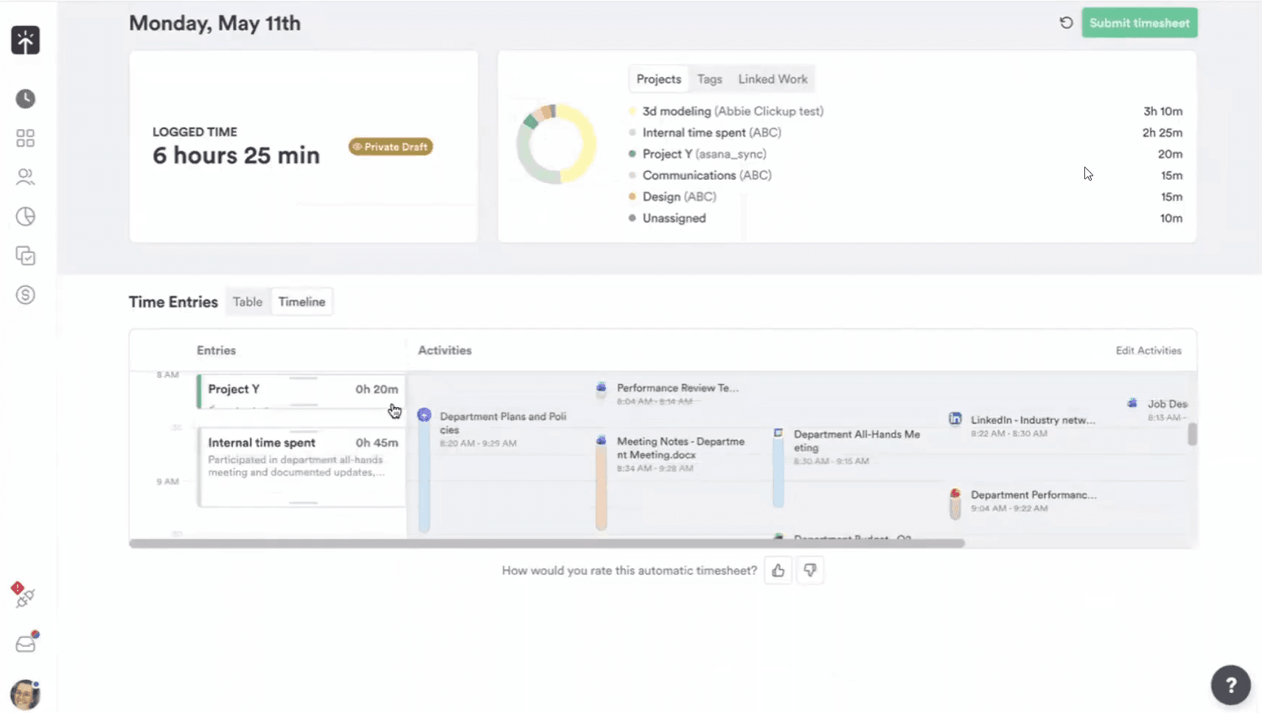Click the Job Des activity text
Viewport: 1262px width, 713px height.
pyautogui.click(x=1168, y=404)
